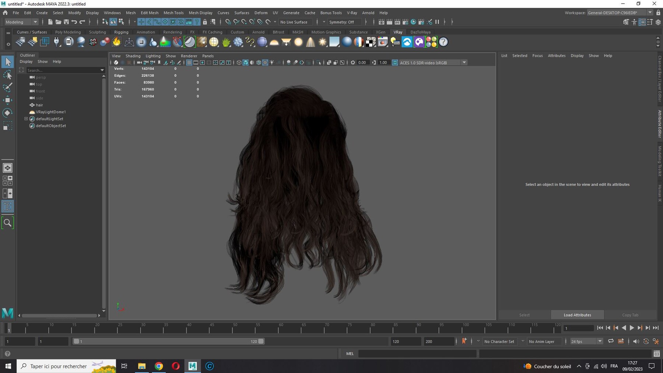This screenshot has width=663, height=373.
Task: Click the Load Attributes button
Action: tap(577, 315)
